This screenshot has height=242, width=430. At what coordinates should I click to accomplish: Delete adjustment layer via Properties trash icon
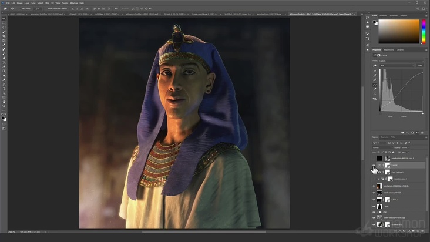[x=422, y=133]
